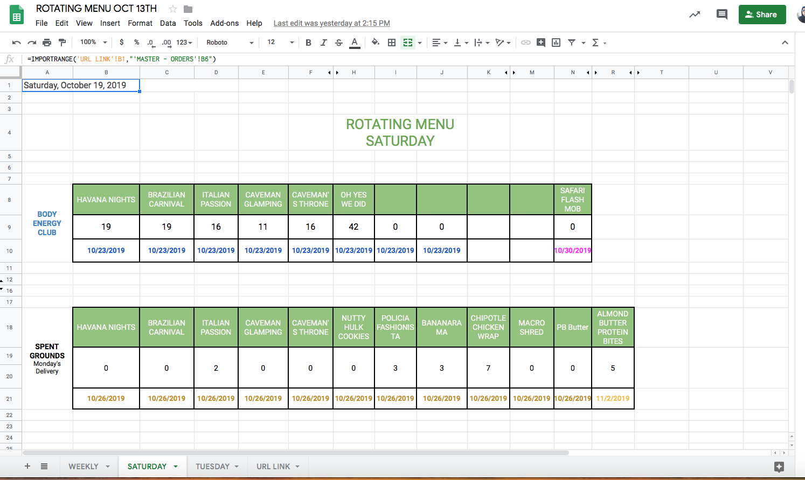Star this spreadsheet document
This screenshot has width=805, height=480.
click(173, 9)
